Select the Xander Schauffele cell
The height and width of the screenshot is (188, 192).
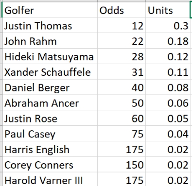50,71
